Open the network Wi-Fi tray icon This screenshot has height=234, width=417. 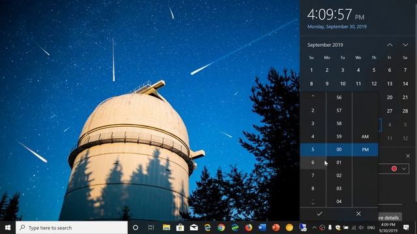point(353,227)
